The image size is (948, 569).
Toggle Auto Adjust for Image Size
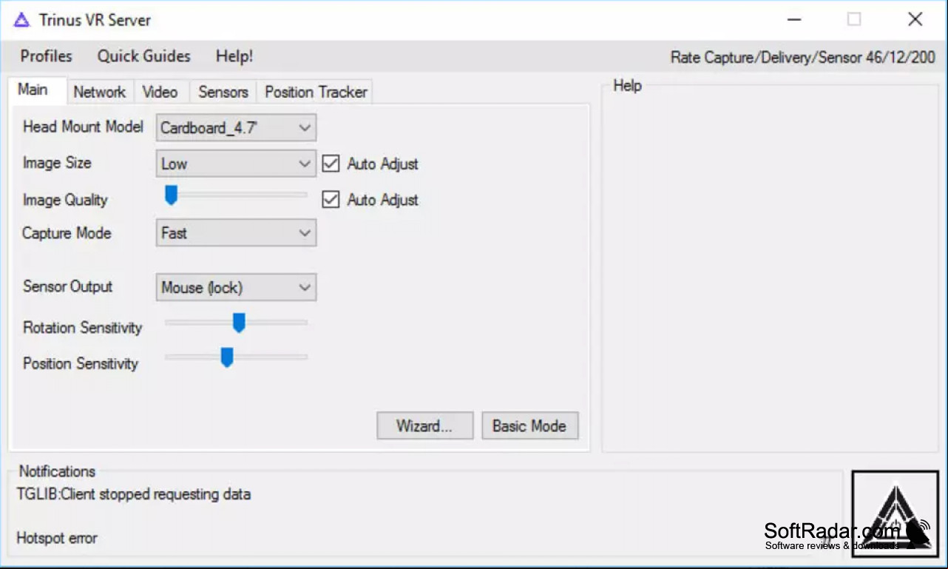[331, 164]
